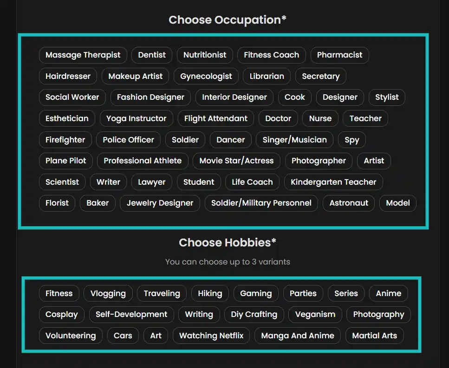Select the Gaming hobby chip
Screen dimensions: 449x368
(256, 293)
